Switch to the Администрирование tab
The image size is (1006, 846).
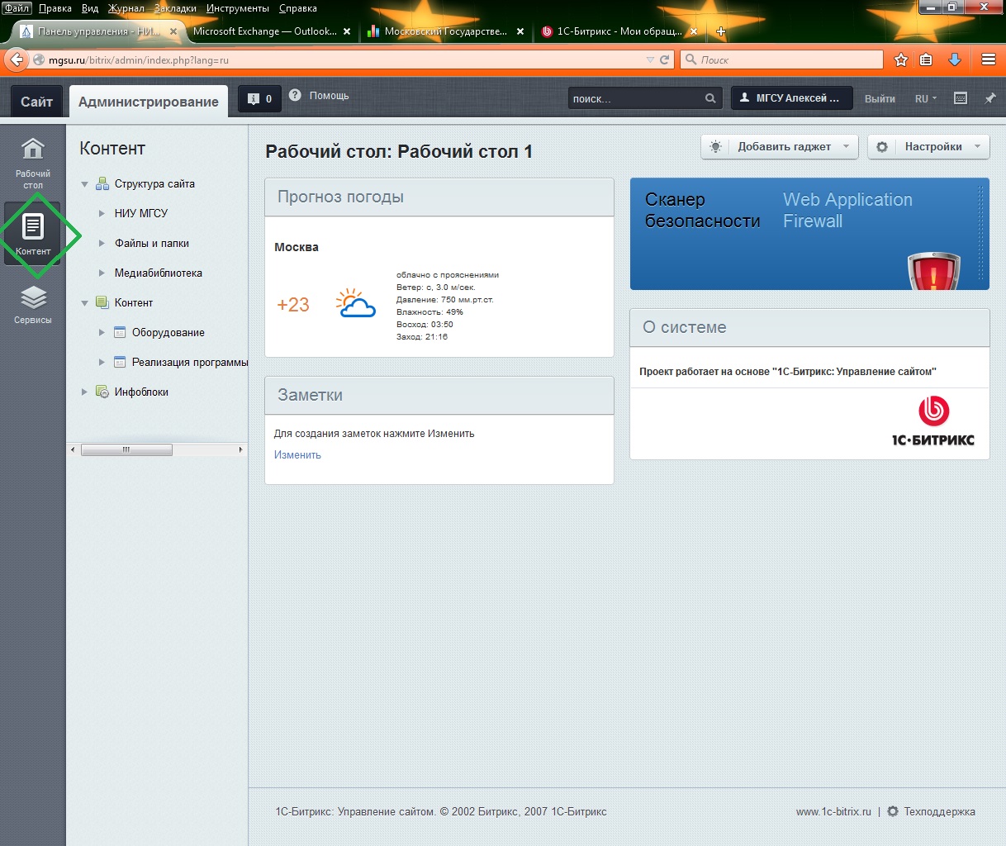[x=149, y=102]
